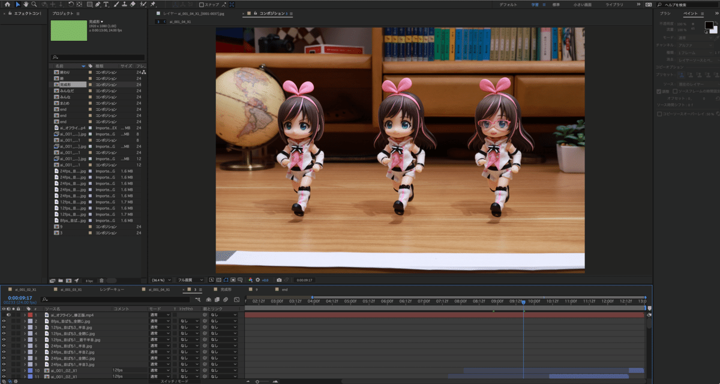Go to the Home screen icon

coord(7,4)
